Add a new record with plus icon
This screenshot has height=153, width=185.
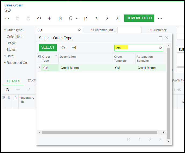click(x=49, y=18)
